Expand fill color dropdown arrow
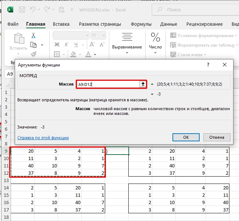 click(x=80, y=54)
